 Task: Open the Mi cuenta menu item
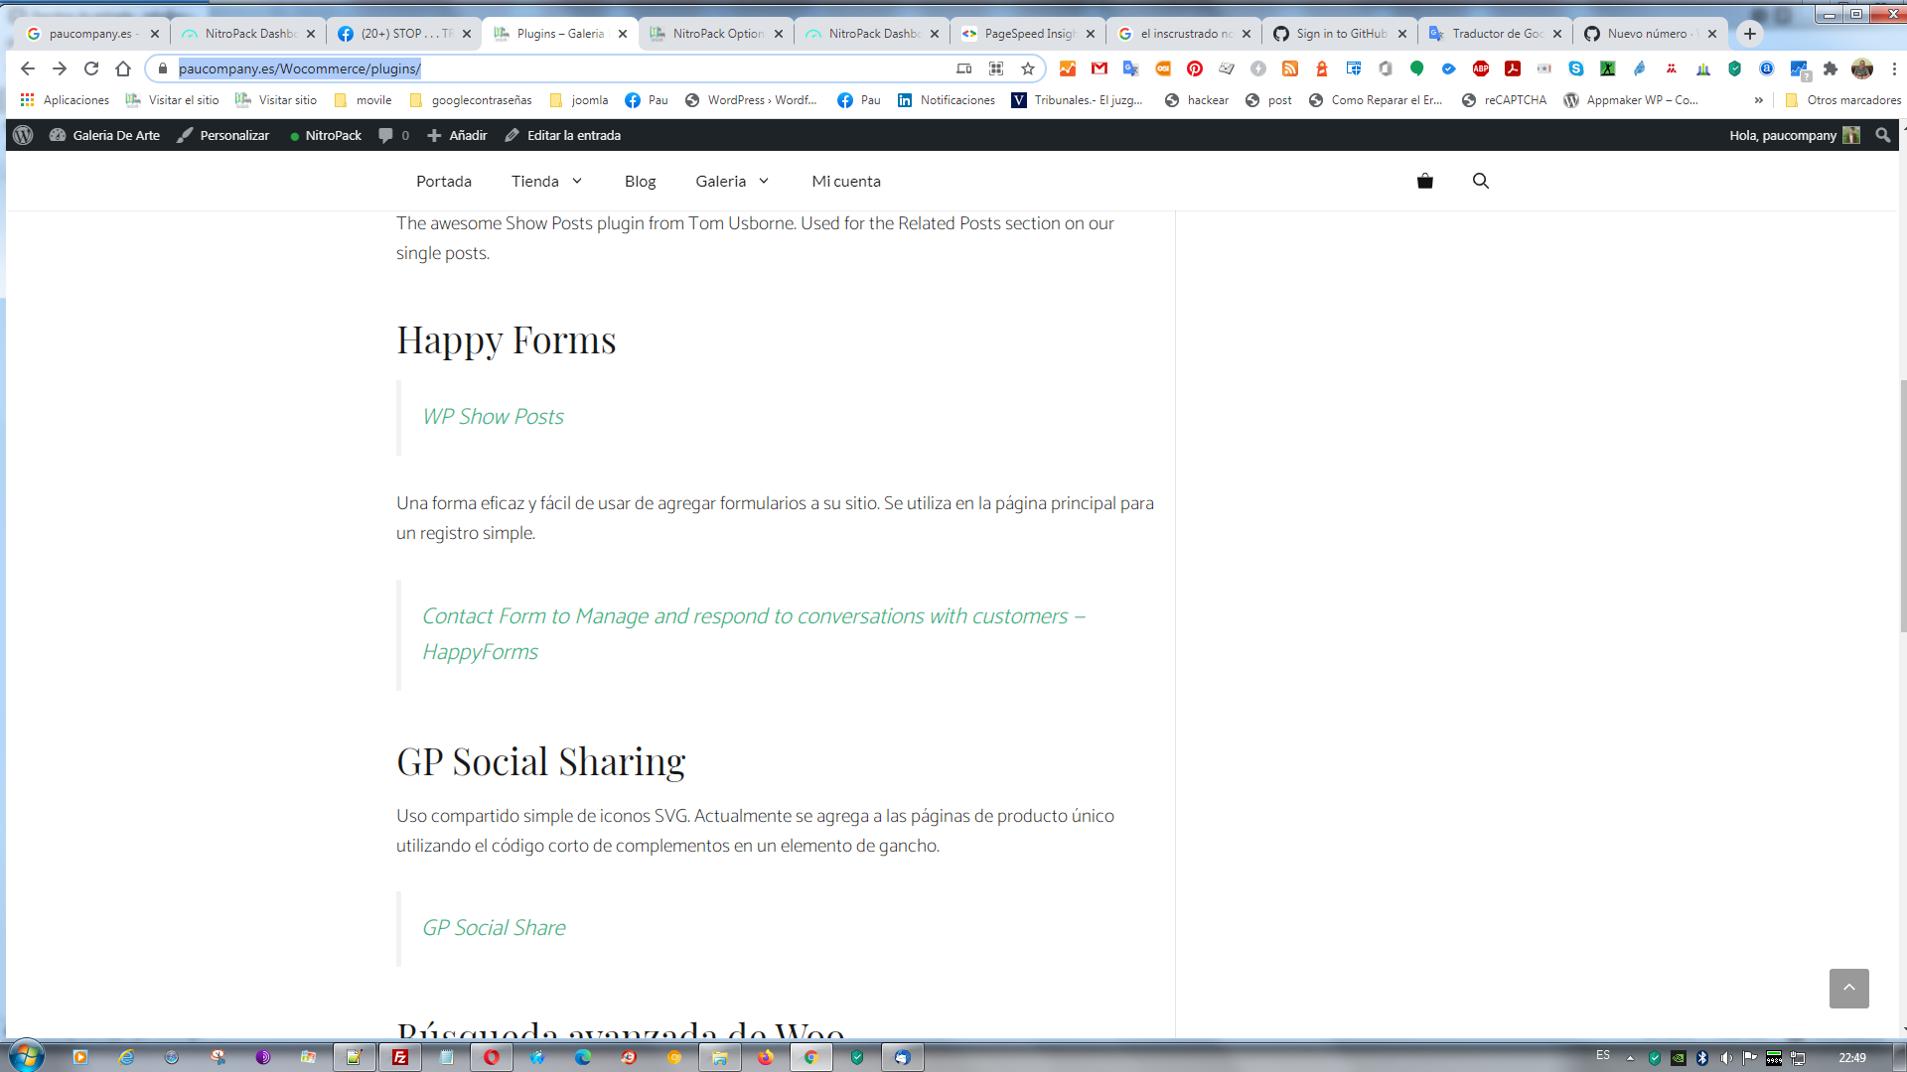coord(846,181)
